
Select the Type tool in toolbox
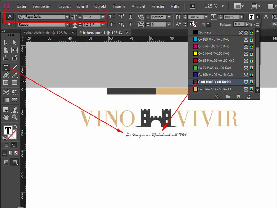pyautogui.click(x=6, y=67)
